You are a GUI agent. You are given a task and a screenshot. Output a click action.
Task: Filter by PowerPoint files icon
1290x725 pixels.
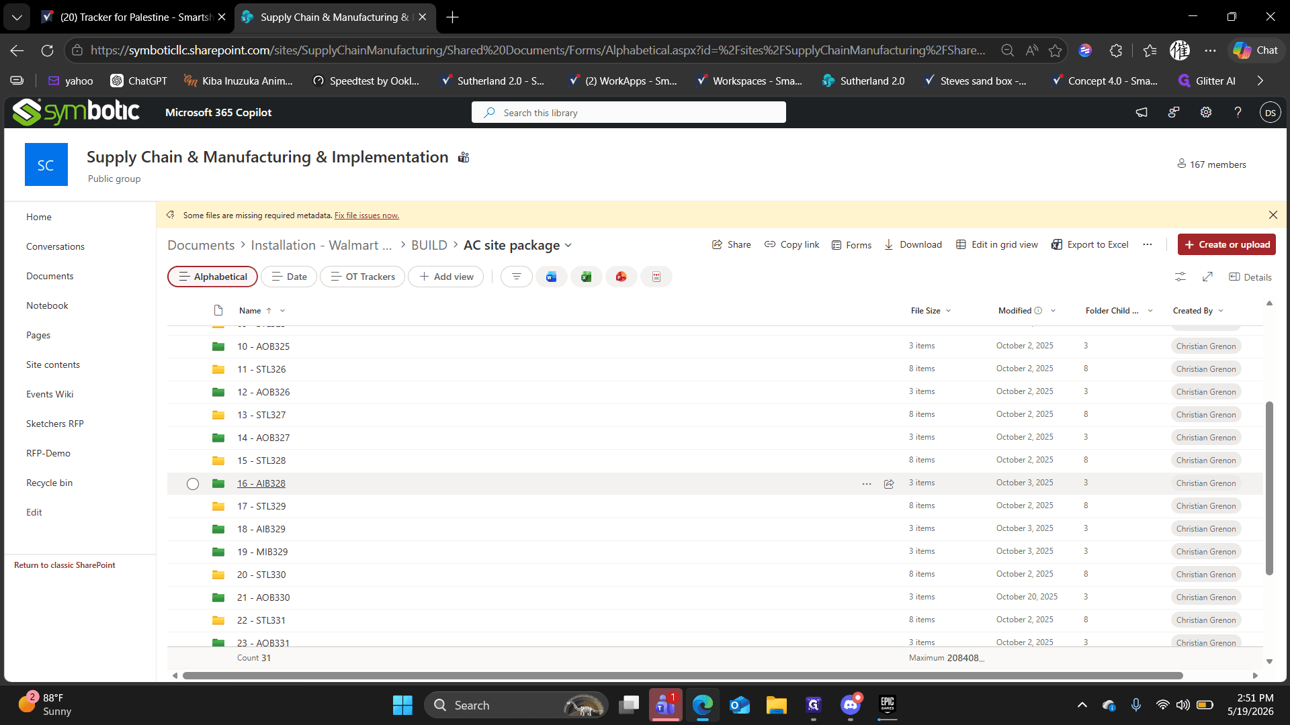pyautogui.click(x=621, y=277)
